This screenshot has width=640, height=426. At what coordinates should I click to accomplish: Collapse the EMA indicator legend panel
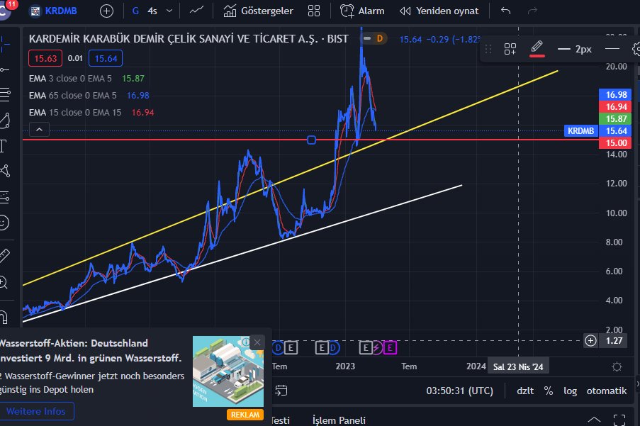tap(39, 129)
